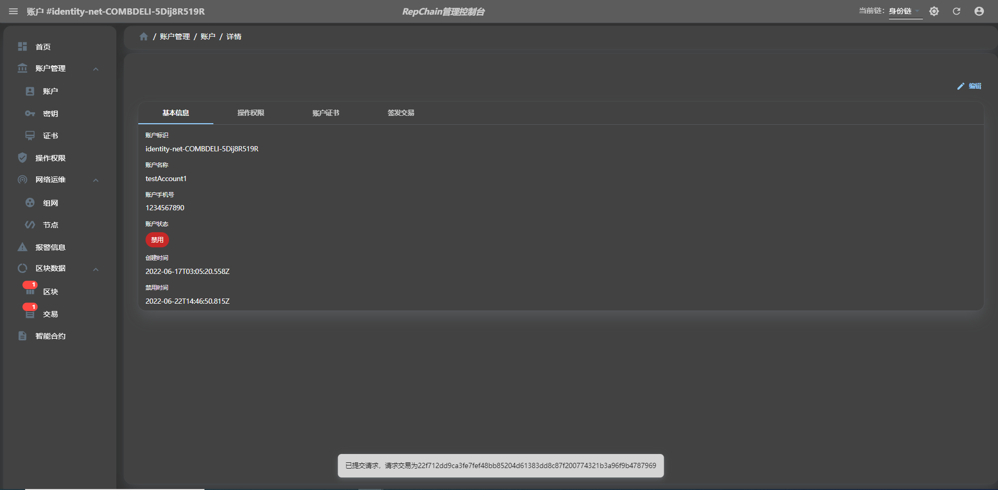
Task: Click the phone number 1234567890
Action: tap(165, 208)
